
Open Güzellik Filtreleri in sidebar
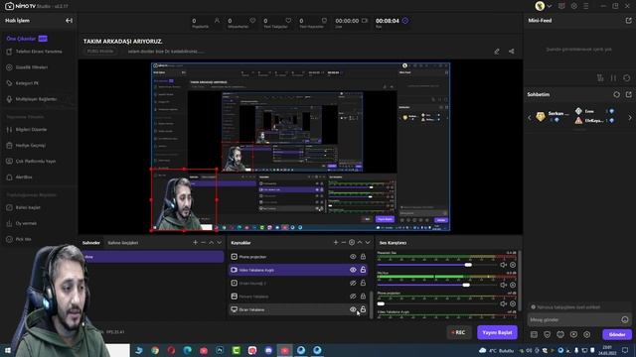point(31,67)
